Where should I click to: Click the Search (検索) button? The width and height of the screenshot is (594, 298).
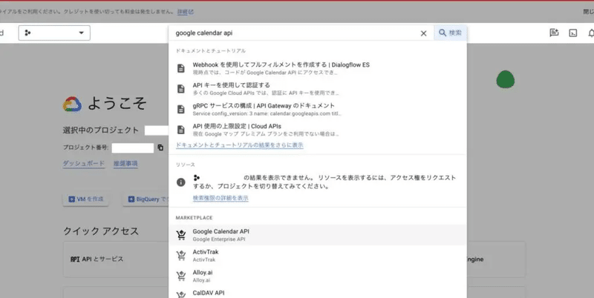(x=451, y=33)
